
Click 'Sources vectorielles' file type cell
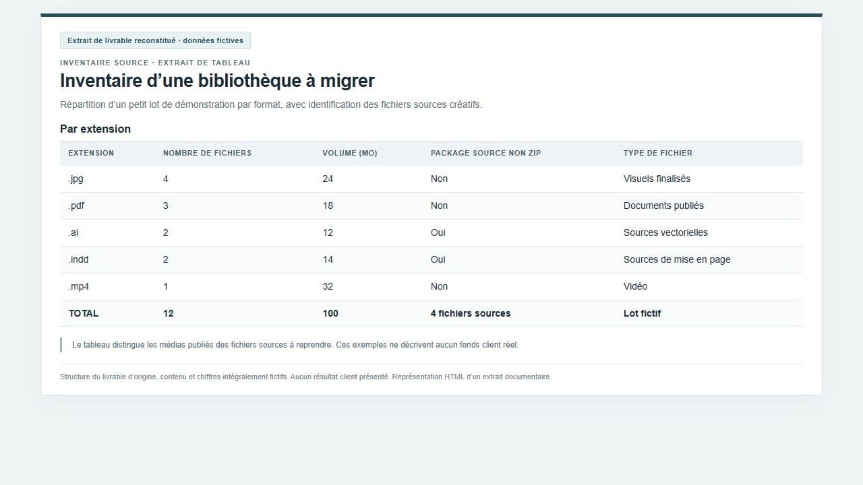(665, 232)
